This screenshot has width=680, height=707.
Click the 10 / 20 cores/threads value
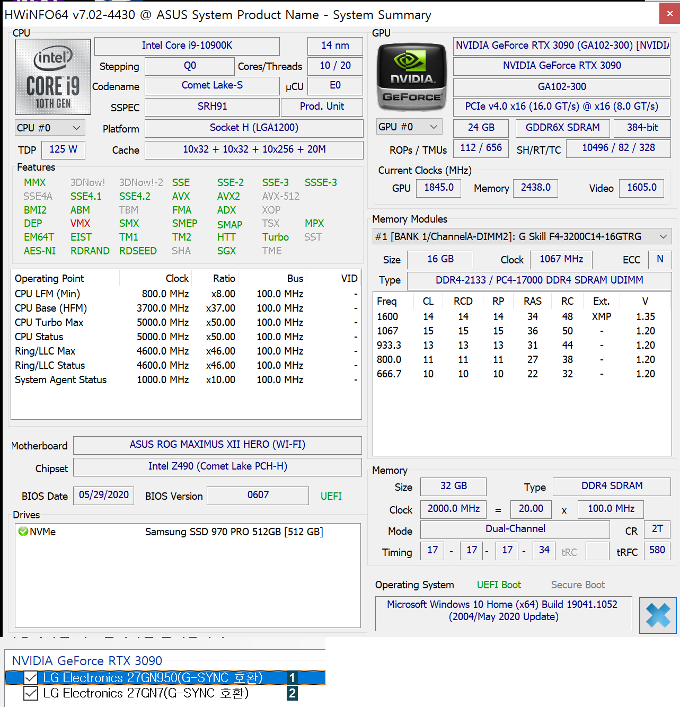[335, 66]
